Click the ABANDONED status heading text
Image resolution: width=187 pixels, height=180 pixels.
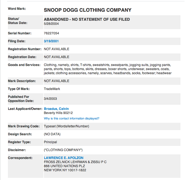coord(87,19)
